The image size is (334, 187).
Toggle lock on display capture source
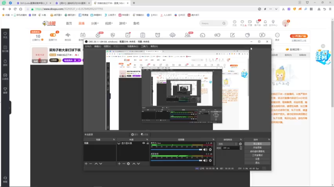[148, 143]
